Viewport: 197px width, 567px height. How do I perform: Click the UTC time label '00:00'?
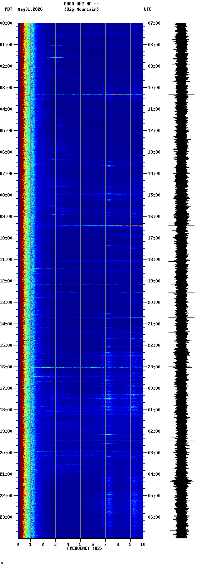click(x=154, y=388)
